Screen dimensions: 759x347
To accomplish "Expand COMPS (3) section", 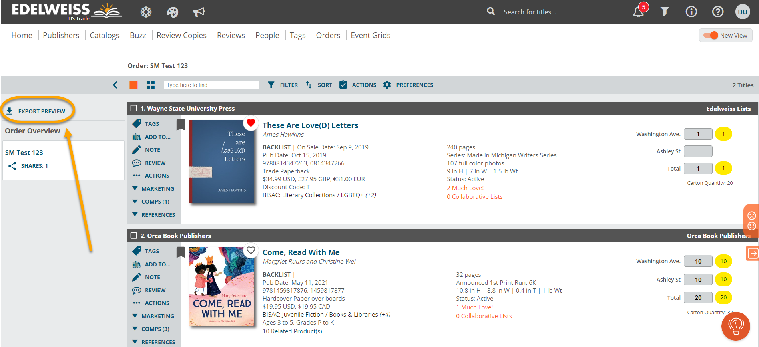I will coord(151,329).
